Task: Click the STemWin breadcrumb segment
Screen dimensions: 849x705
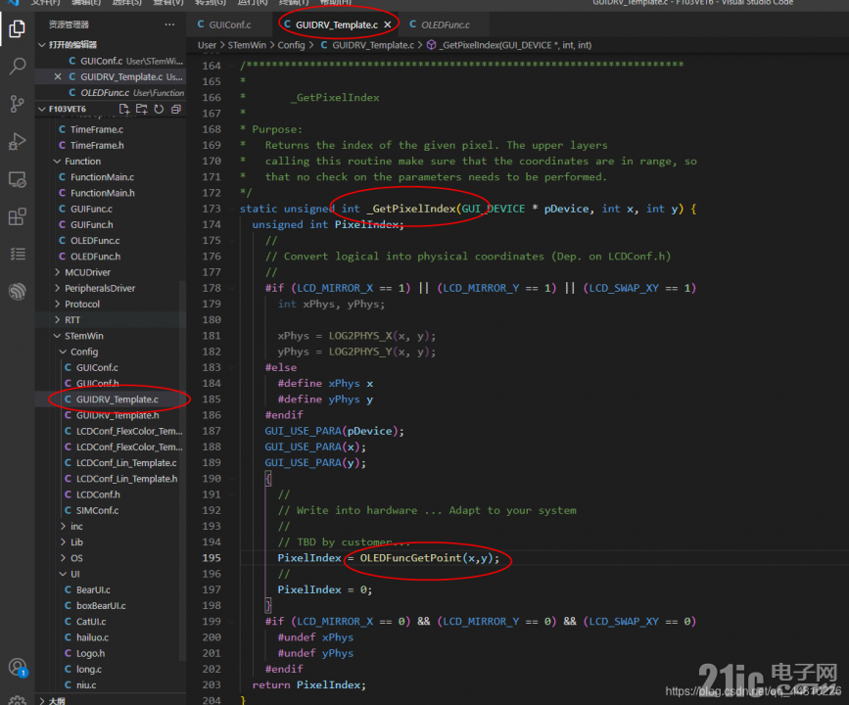Action: click(247, 45)
